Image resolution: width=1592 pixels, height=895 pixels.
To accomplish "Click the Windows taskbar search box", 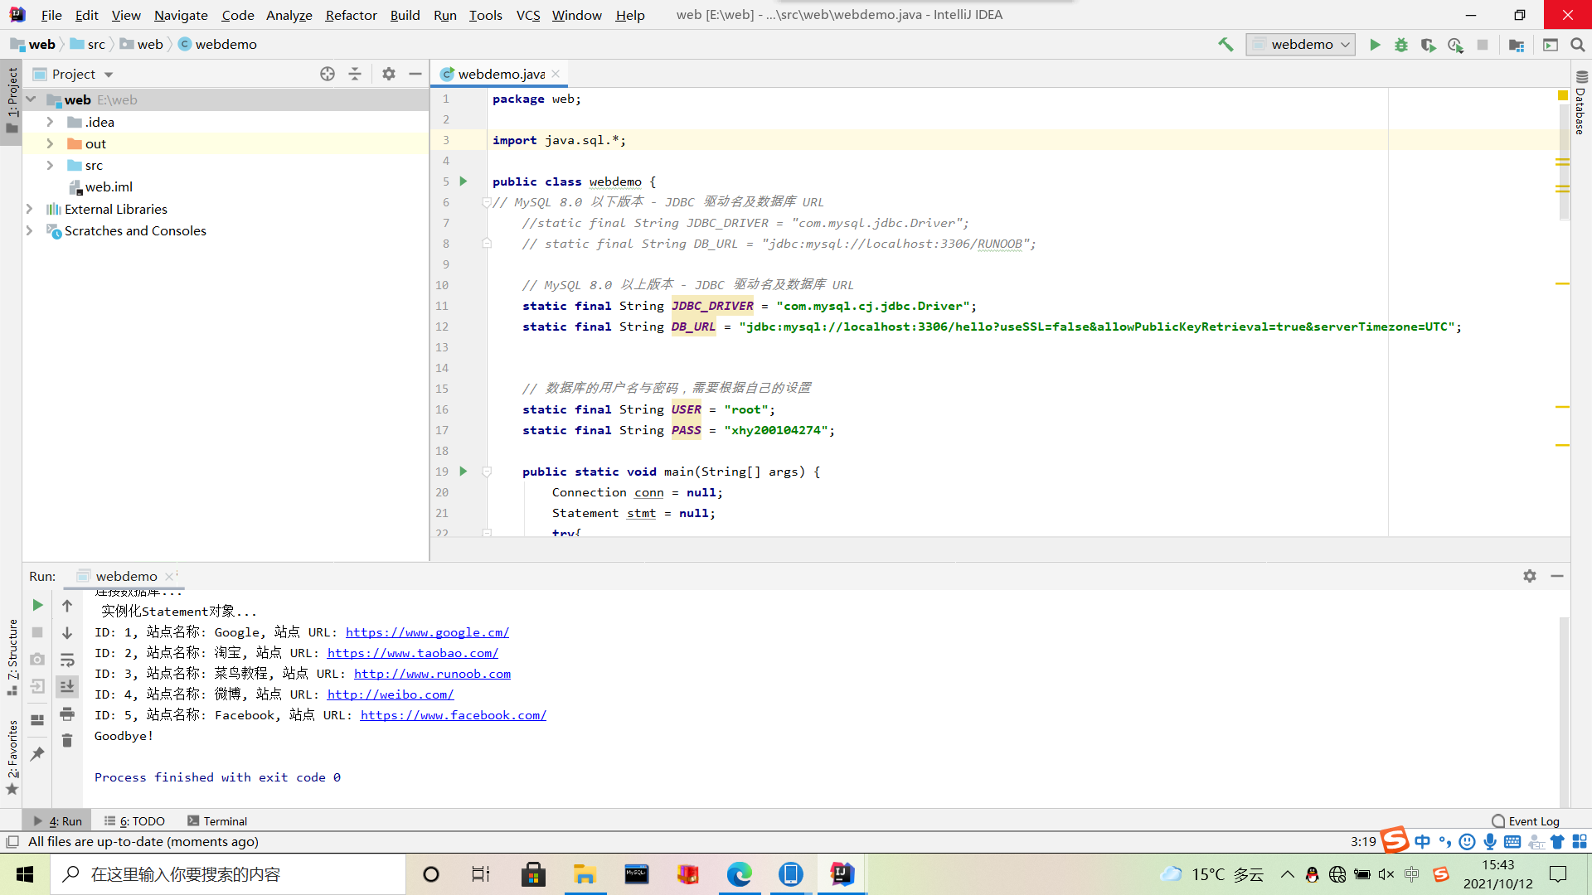I will (x=228, y=874).
